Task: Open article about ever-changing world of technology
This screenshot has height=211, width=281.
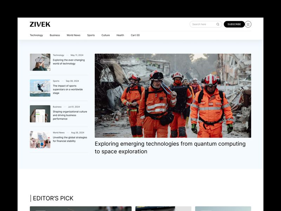Action: point(69,62)
